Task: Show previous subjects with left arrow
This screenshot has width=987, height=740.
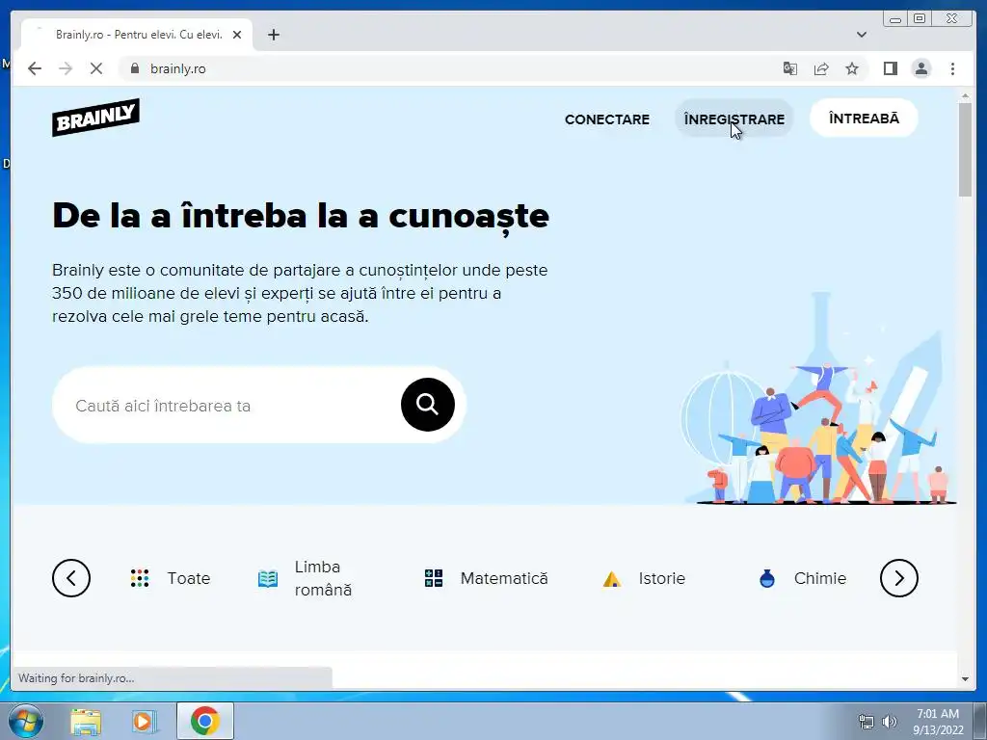Action: 71,578
